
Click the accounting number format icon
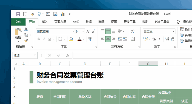[145, 39]
